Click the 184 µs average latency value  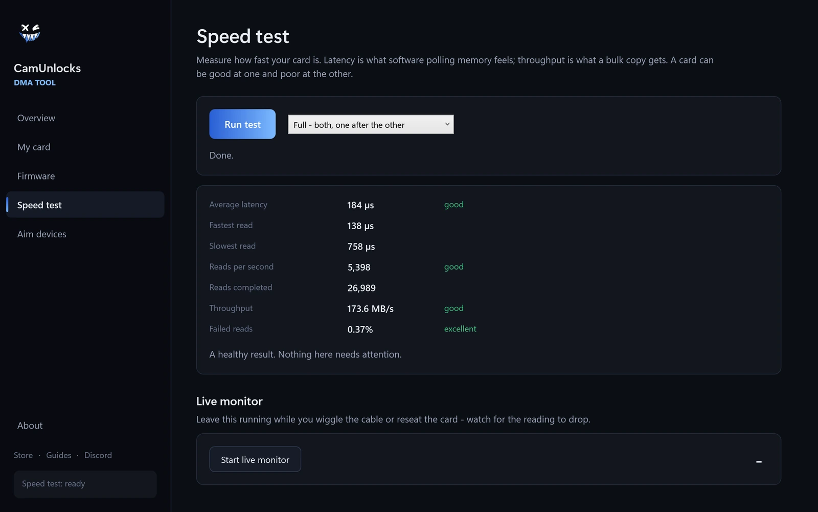tap(360, 205)
